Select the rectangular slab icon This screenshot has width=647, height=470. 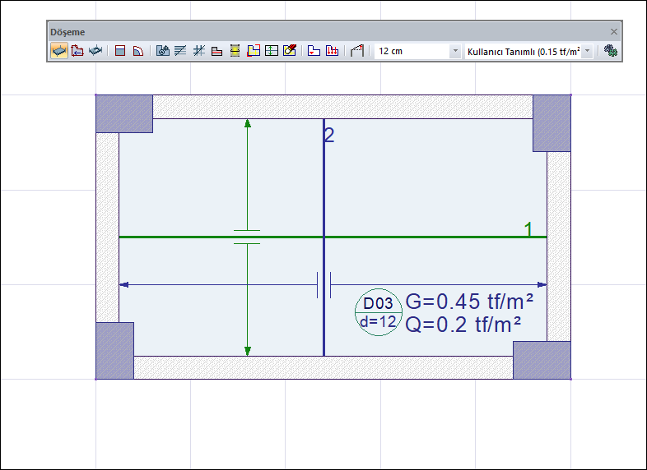tap(120, 51)
